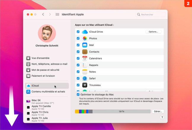Disable the Rappels checkbox
The width and height of the screenshot is (192, 130).
(78, 65)
